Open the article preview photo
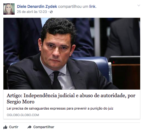This screenshot has width=143, height=131. click(72, 54)
